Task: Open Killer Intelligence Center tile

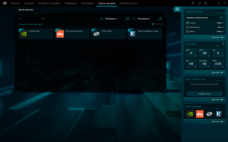Action: coord(145,34)
